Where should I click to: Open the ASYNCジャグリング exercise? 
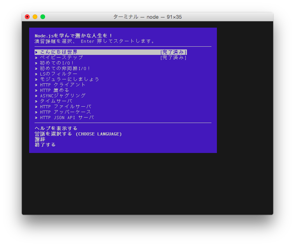[63, 96]
